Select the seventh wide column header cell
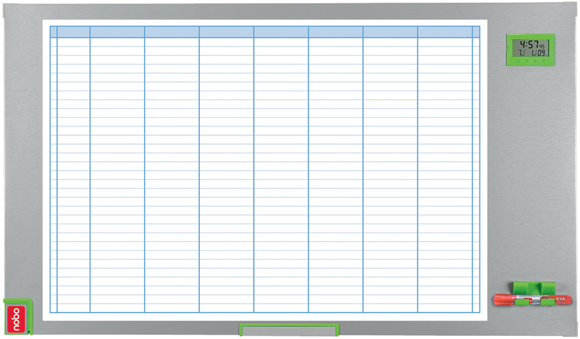 [445, 32]
